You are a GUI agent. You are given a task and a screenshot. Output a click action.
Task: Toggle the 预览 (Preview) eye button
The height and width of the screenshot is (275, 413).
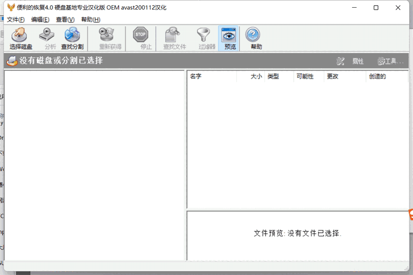(x=228, y=38)
